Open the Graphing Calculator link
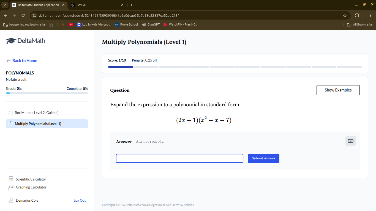Image resolution: width=376 pixels, height=211 pixels. (31, 187)
